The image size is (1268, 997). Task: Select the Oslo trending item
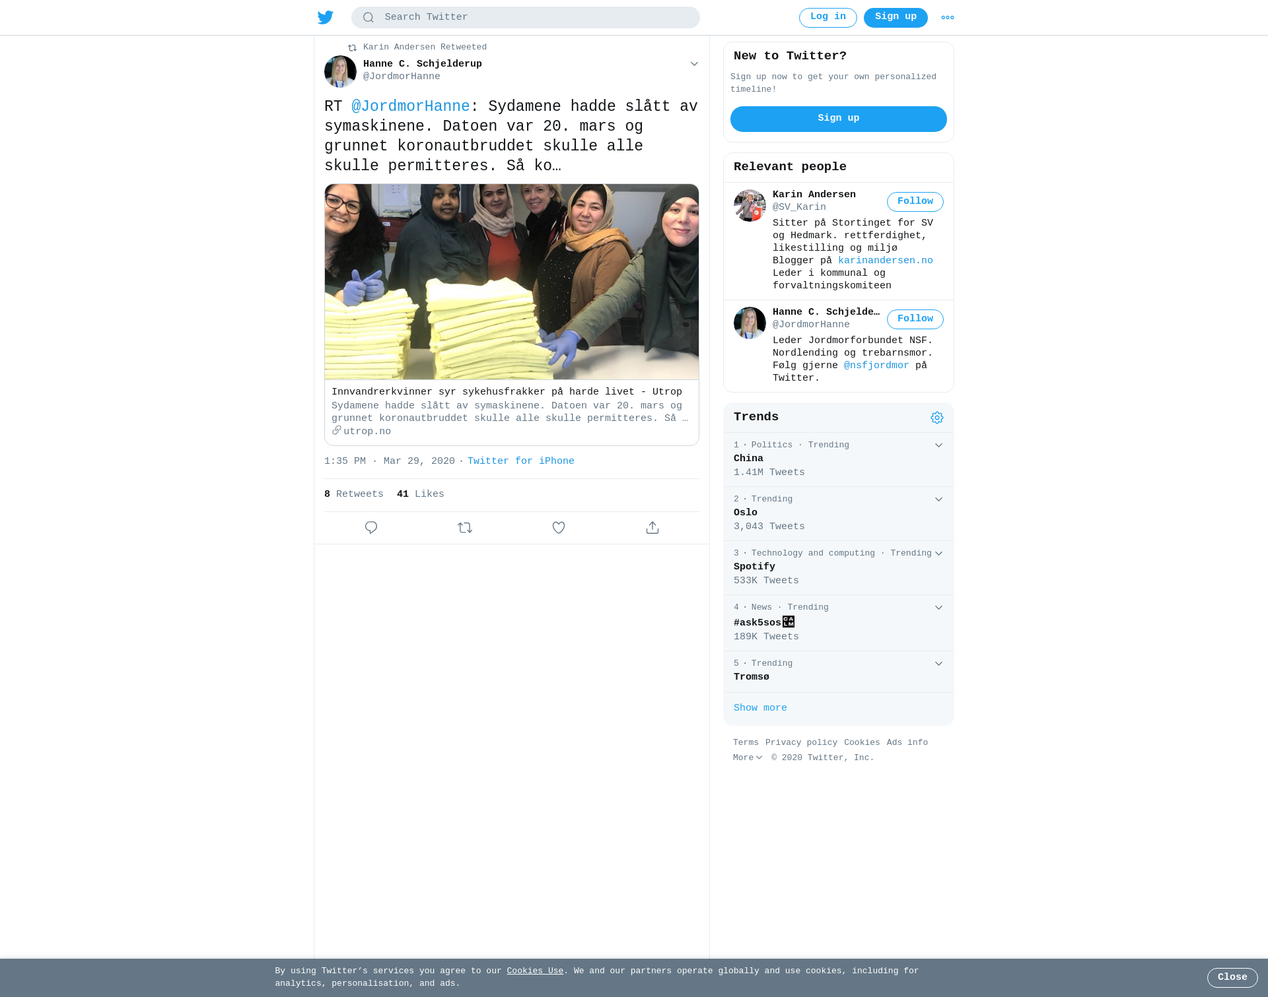839,513
